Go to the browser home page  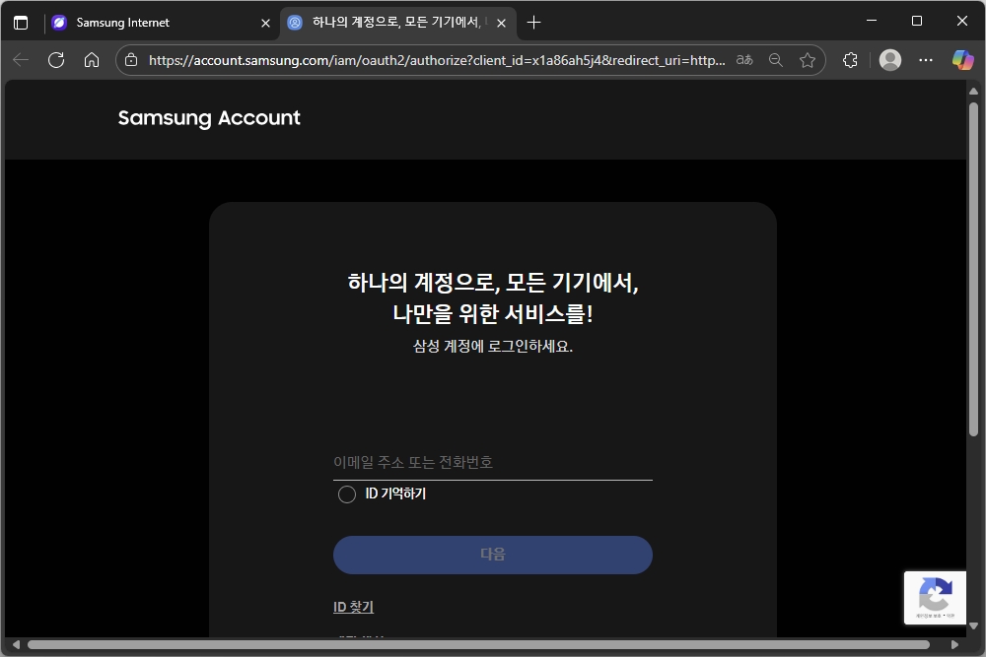pos(92,60)
